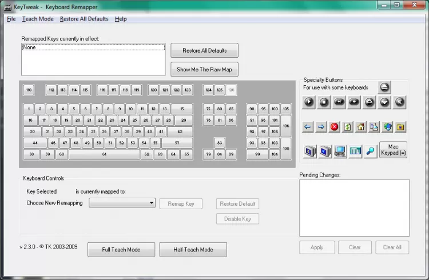Screen dimensions: 429x280
Task: Click the Calculator specialty button
Action: point(355,151)
